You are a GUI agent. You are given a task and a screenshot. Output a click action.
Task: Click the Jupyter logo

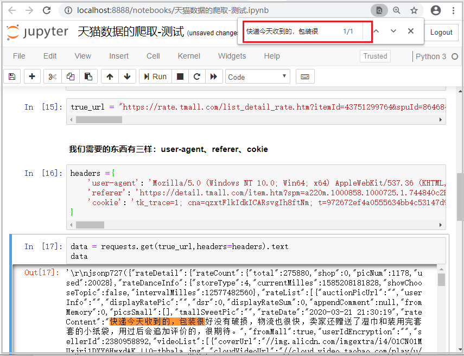tap(37, 31)
